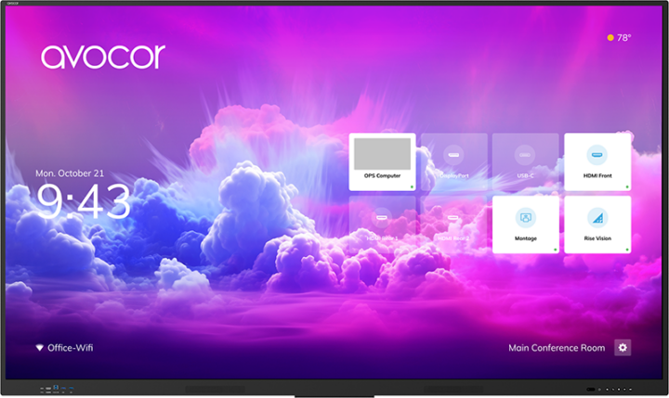Click the avocor logo

coord(102,56)
